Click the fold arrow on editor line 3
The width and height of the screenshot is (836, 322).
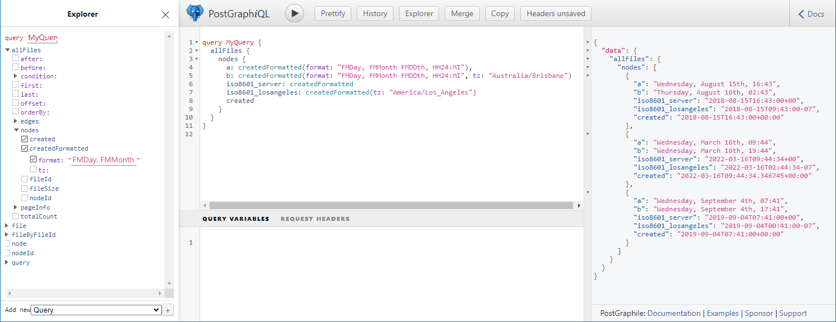[197, 59]
